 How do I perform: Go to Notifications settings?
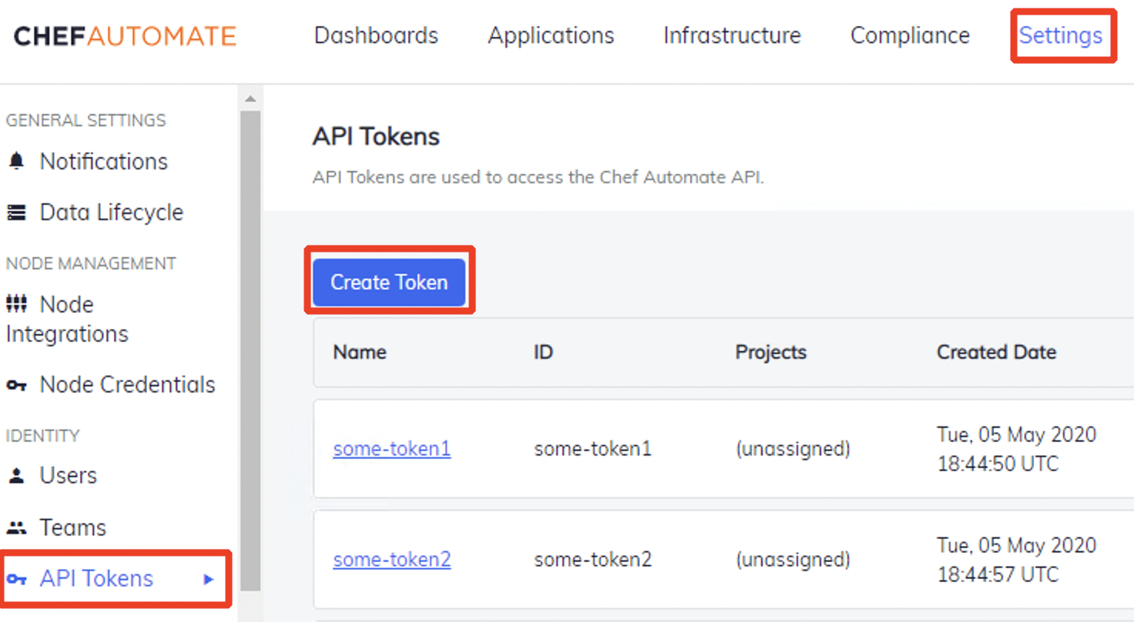pyautogui.click(x=103, y=161)
